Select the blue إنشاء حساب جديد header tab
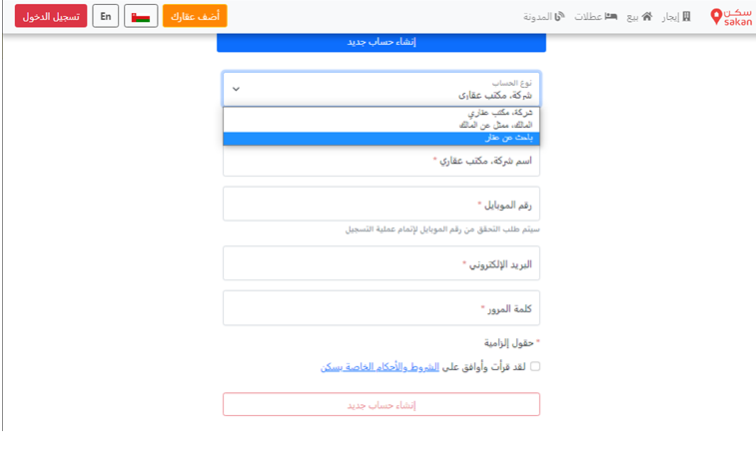 point(381,42)
